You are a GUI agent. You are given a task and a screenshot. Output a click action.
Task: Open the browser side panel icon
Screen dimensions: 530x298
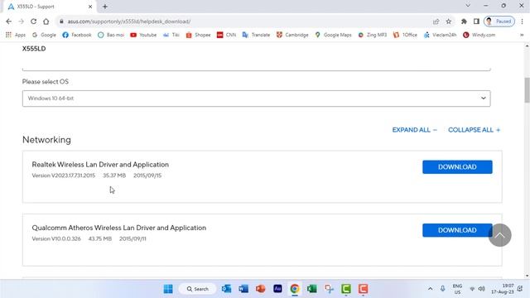(x=476, y=22)
